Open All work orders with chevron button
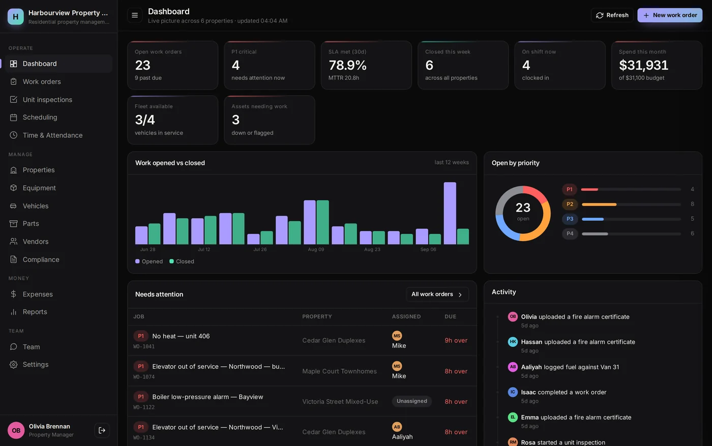The width and height of the screenshot is (712, 446). click(437, 294)
